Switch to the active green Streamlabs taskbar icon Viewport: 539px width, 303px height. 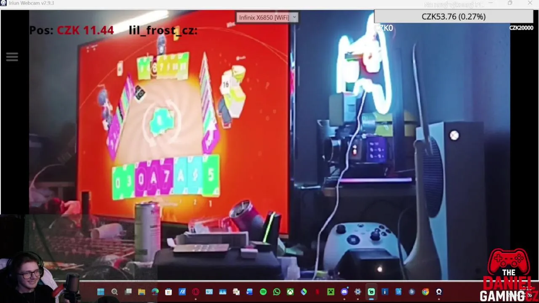371,292
